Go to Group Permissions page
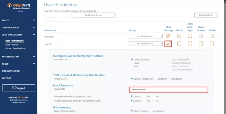Viewport: 226px width, 114px height. 15,48
